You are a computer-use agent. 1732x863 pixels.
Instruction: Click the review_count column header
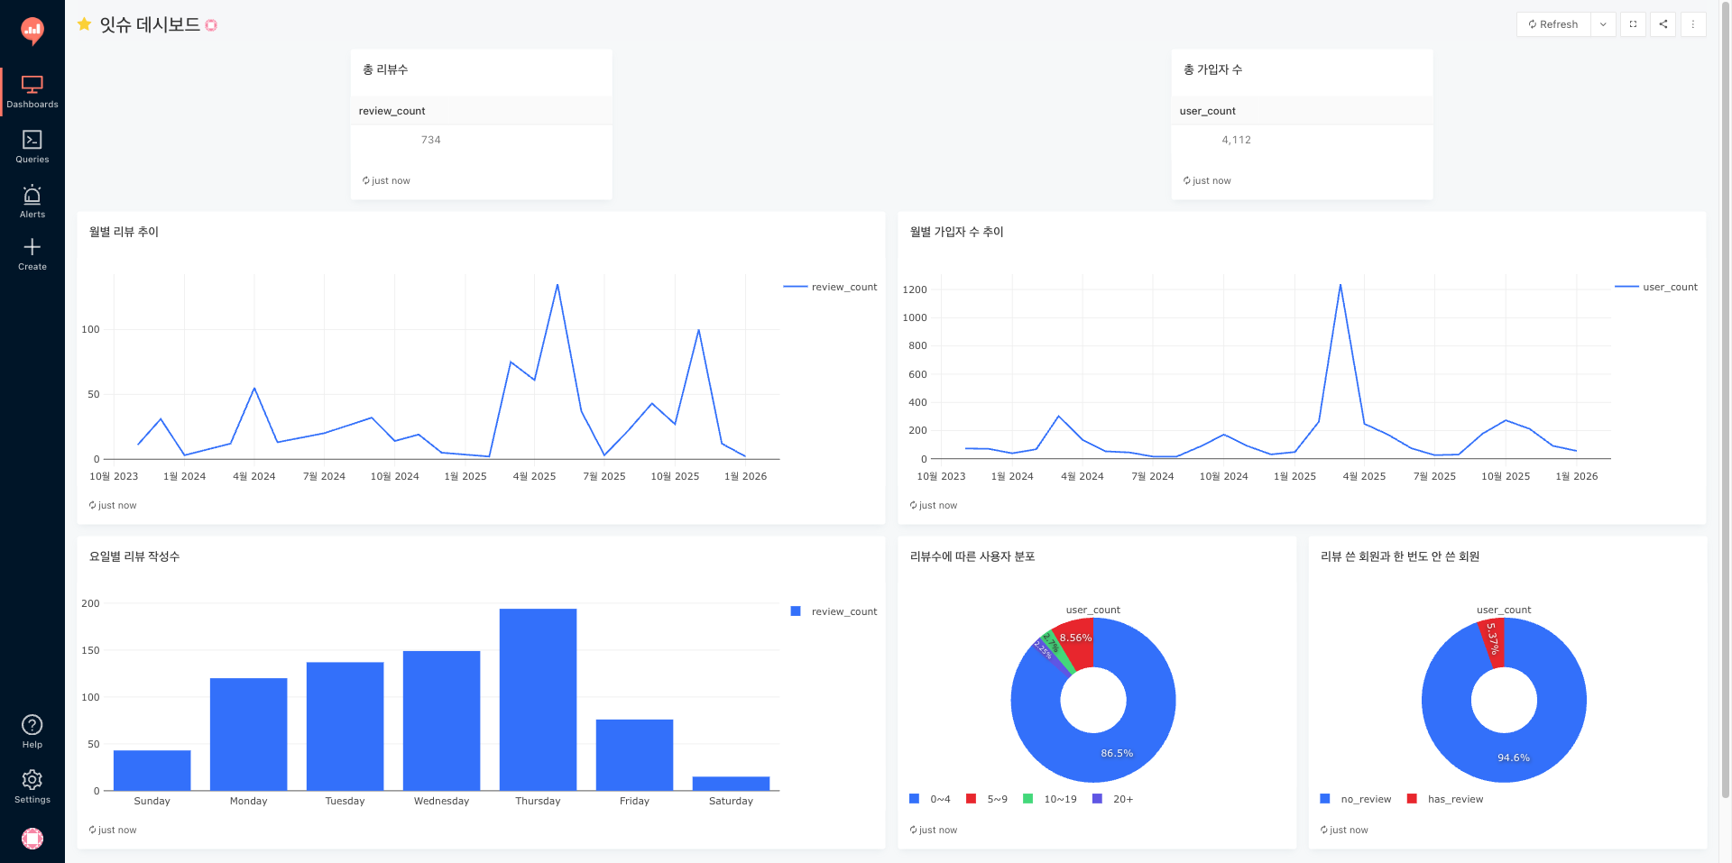392,111
